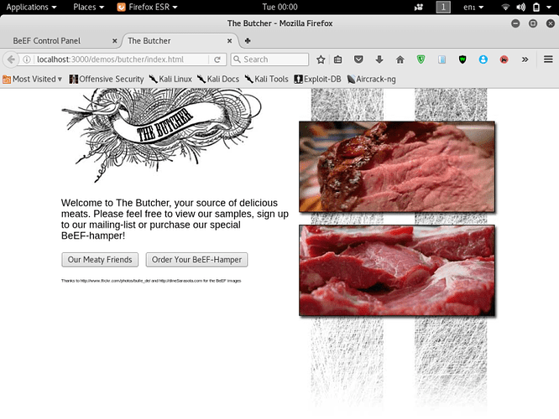Click in the Search input box
The image size is (559, 419).
(273, 59)
